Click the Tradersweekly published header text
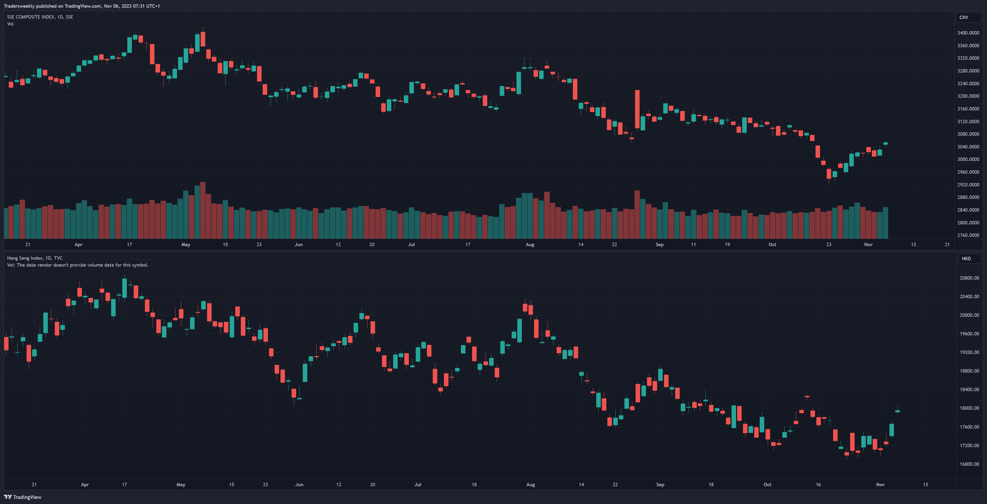The height and width of the screenshot is (504, 987). tap(82, 6)
